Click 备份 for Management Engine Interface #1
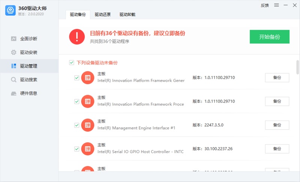Screen dimensions: 300x182 (277, 125)
